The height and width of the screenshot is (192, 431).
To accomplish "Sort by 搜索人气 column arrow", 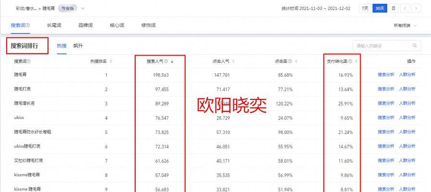I will (172, 62).
